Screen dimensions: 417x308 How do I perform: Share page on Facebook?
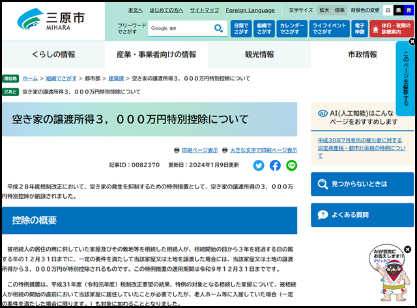point(275,166)
